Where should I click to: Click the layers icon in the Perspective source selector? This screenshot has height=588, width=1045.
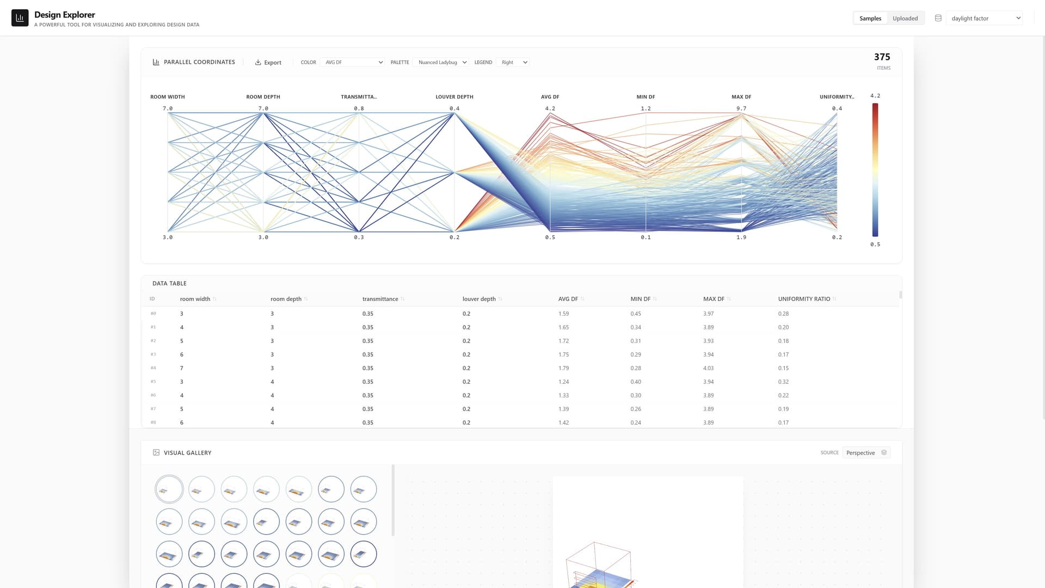coord(884,452)
